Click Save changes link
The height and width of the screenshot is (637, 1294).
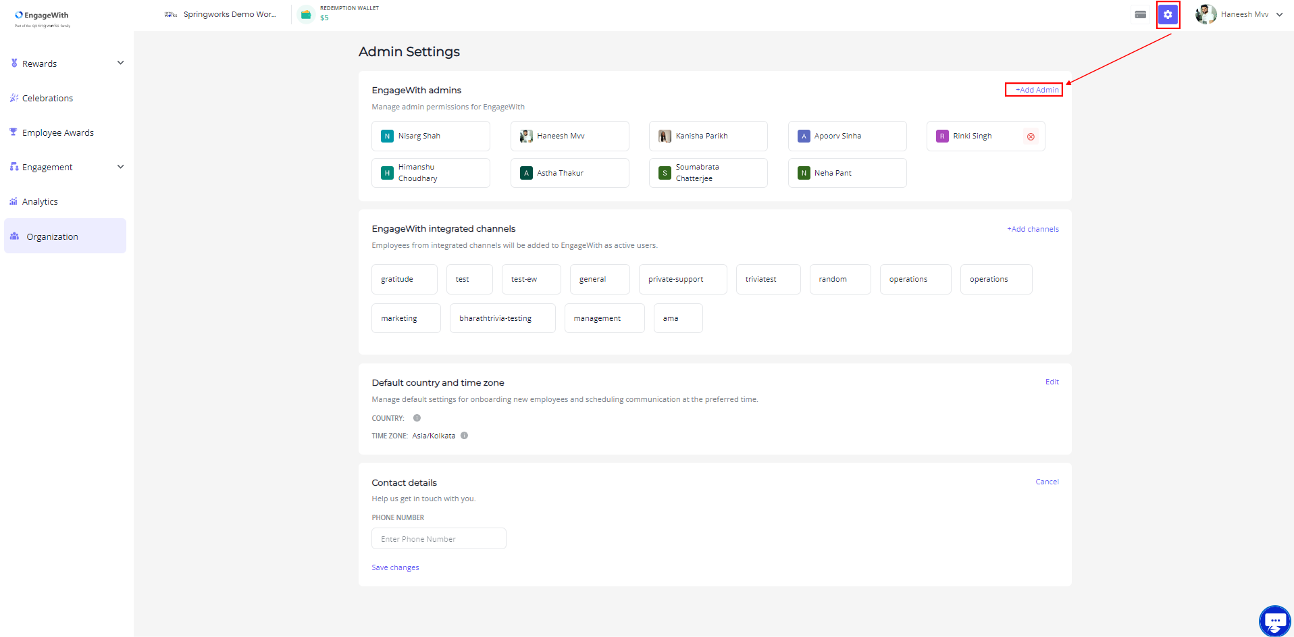point(395,567)
